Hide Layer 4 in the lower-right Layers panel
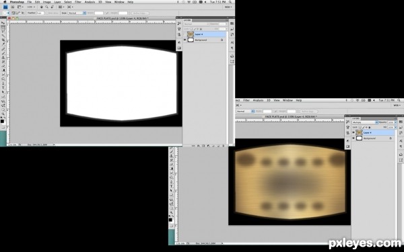This screenshot has height=252, width=404. point(353,132)
